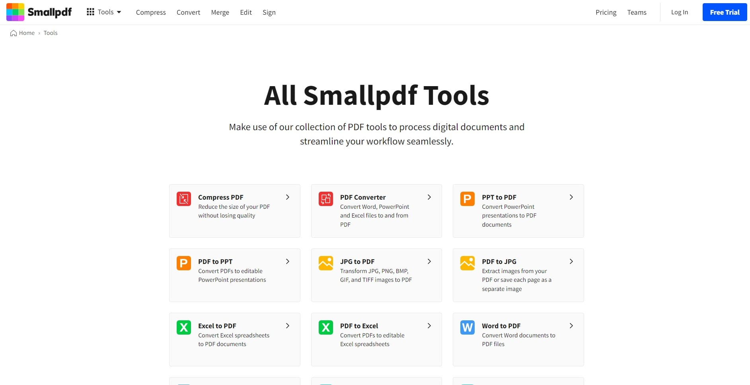Click the home icon in the breadcrumb
Image resolution: width=750 pixels, height=385 pixels.
[x=12, y=33]
